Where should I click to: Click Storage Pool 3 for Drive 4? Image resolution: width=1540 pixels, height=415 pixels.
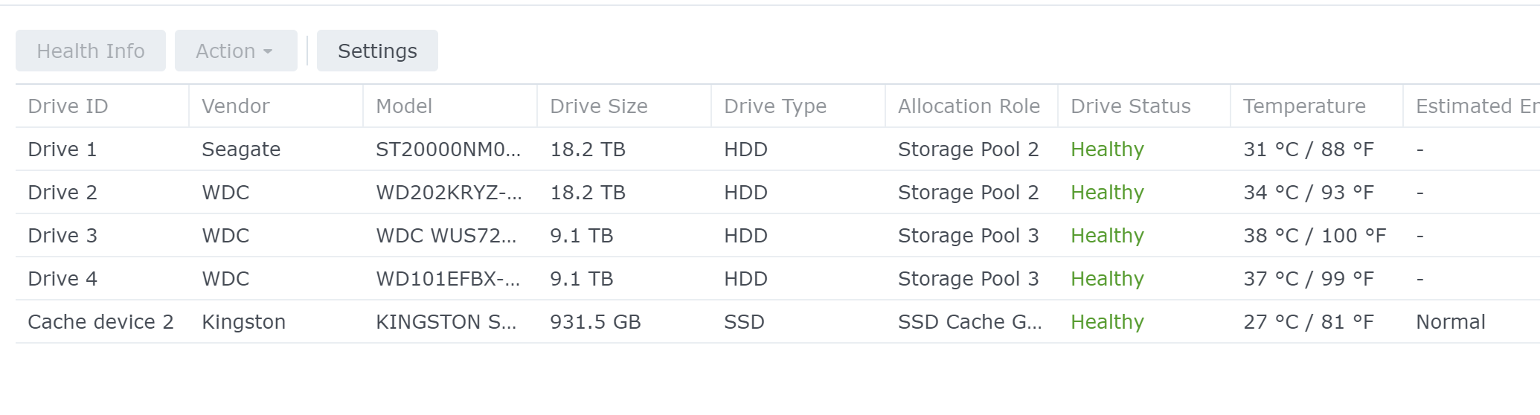coord(968,279)
